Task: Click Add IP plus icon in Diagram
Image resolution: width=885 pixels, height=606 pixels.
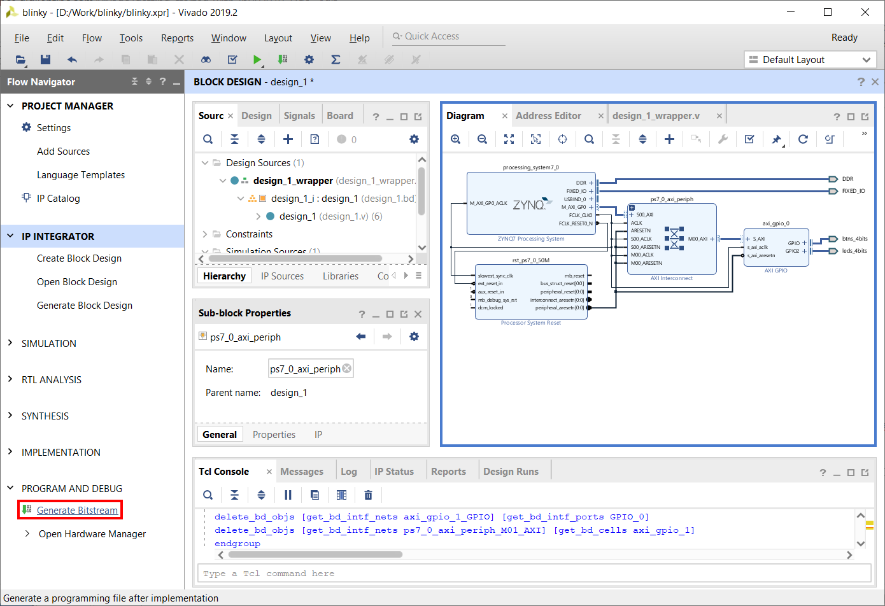Action: click(669, 139)
